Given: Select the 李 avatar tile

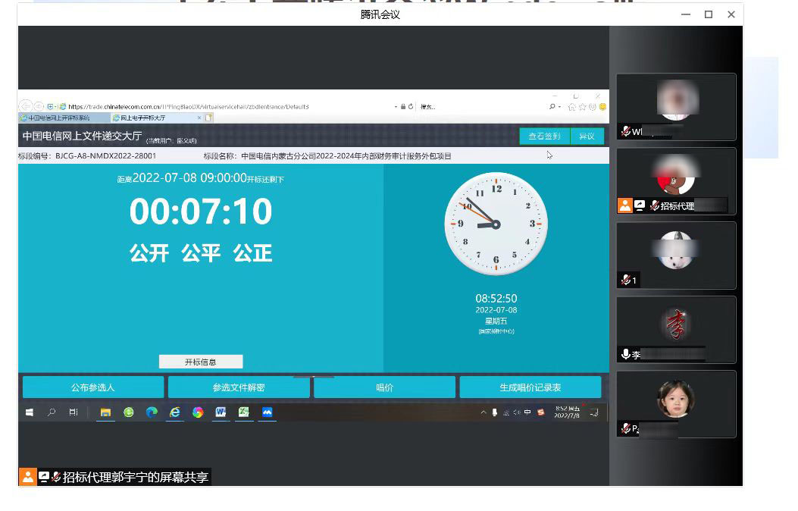Looking at the screenshot, I should coord(676,330).
